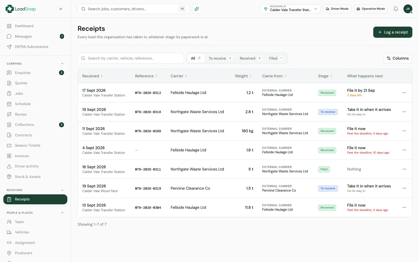Collapse the Carrying section
Viewport: 419px width, 262px height.
[x=62, y=64]
